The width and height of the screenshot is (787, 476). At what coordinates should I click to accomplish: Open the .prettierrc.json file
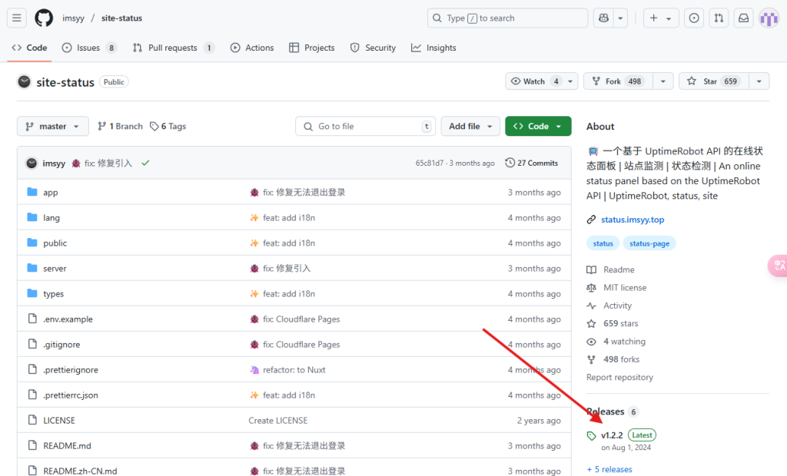71,395
